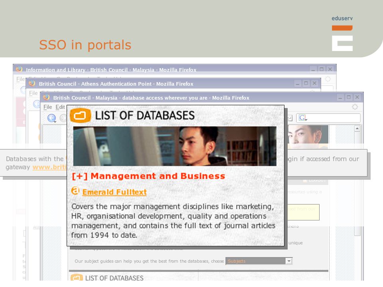
Task: Click the Firefox activity throbber in front window
Action: (355, 107)
